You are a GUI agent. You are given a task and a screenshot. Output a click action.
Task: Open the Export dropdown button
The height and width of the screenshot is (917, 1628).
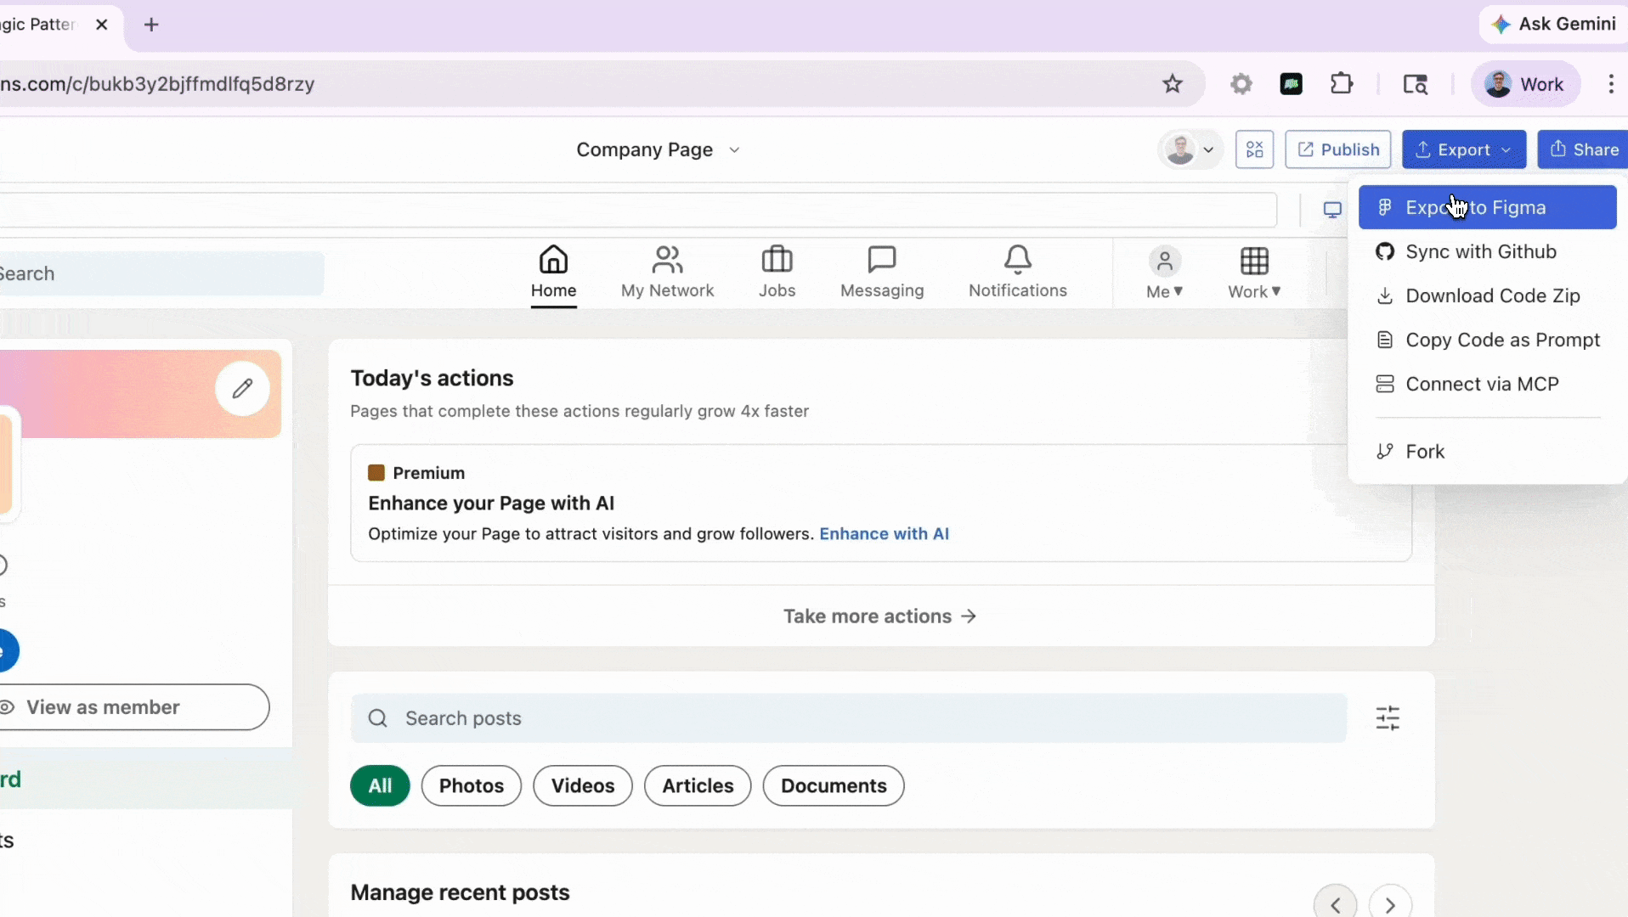click(1463, 150)
